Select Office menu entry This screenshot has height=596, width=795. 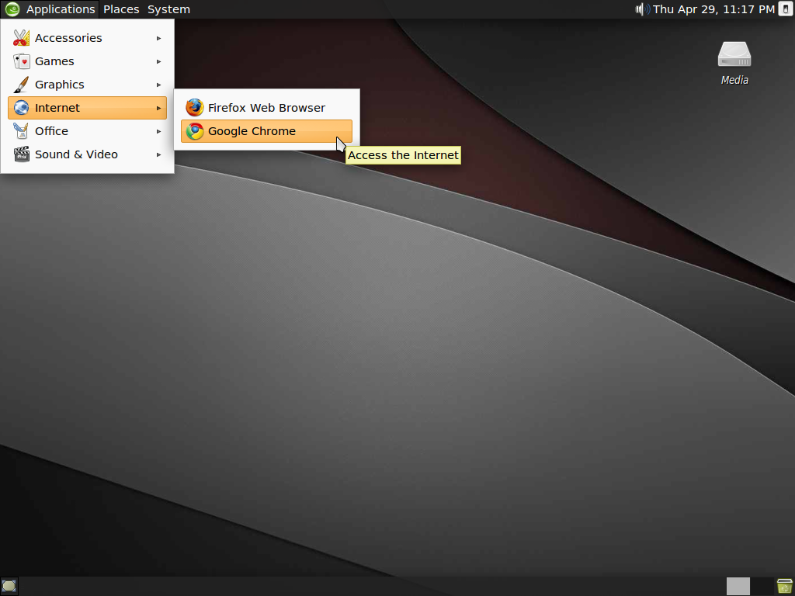click(x=87, y=131)
